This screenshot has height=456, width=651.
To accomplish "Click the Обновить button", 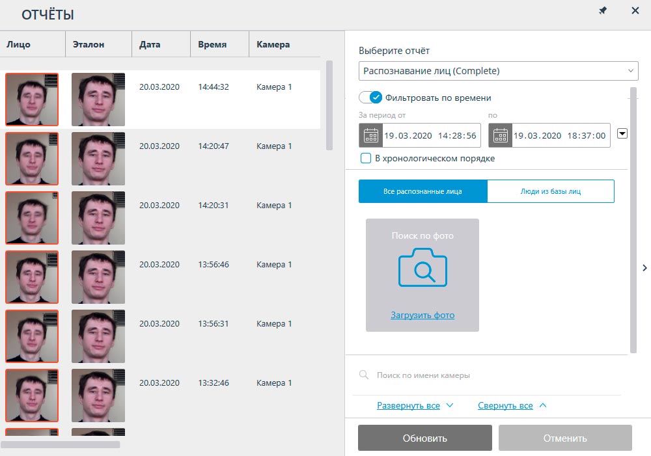I will click(x=424, y=438).
